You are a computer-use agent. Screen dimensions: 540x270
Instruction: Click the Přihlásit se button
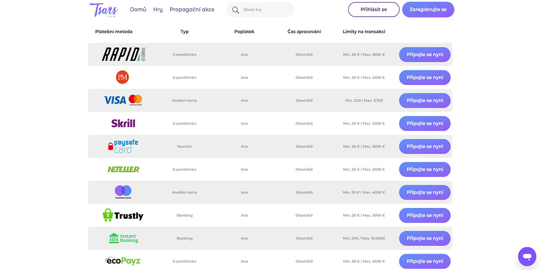pyautogui.click(x=373, y=9)
